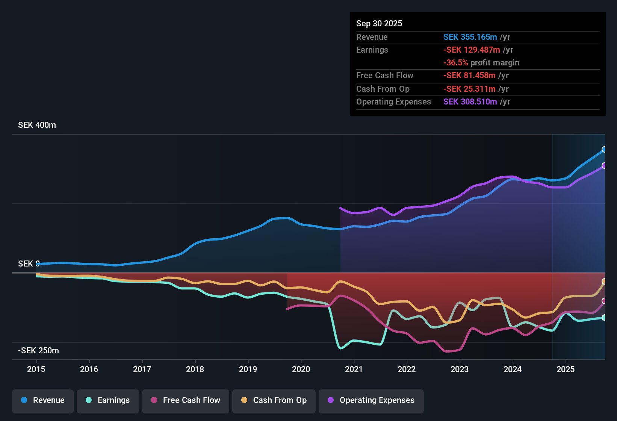Click the pink Free Cash Flow dot

154,400
